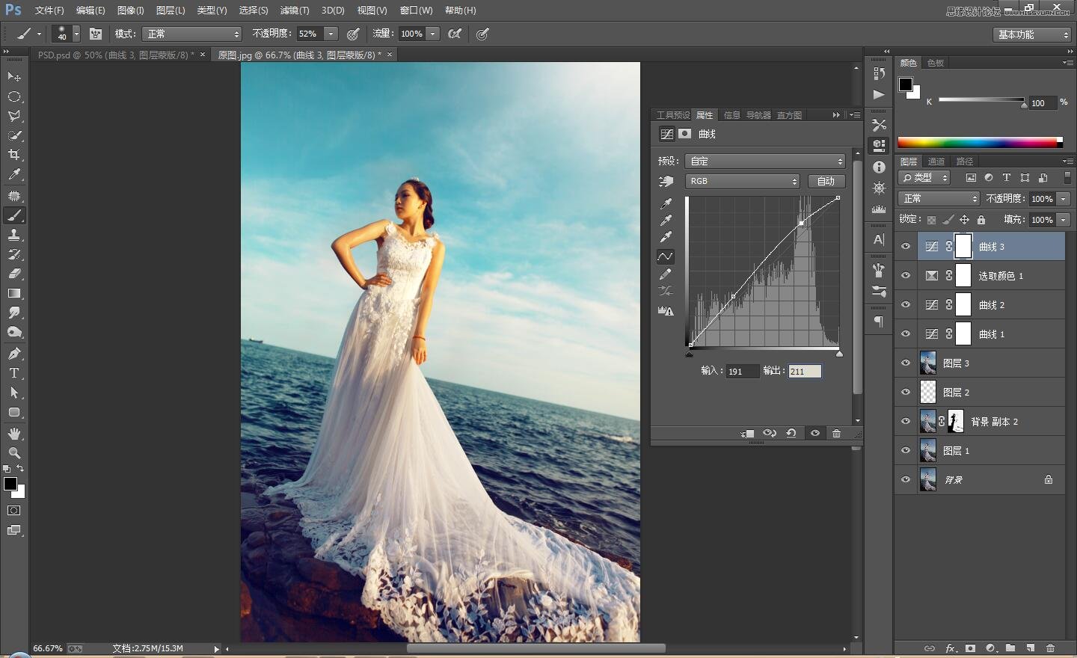Viewport: 1077px width, 658px height.
Task: Click the 输出 value field
Action: coord(804,372)
